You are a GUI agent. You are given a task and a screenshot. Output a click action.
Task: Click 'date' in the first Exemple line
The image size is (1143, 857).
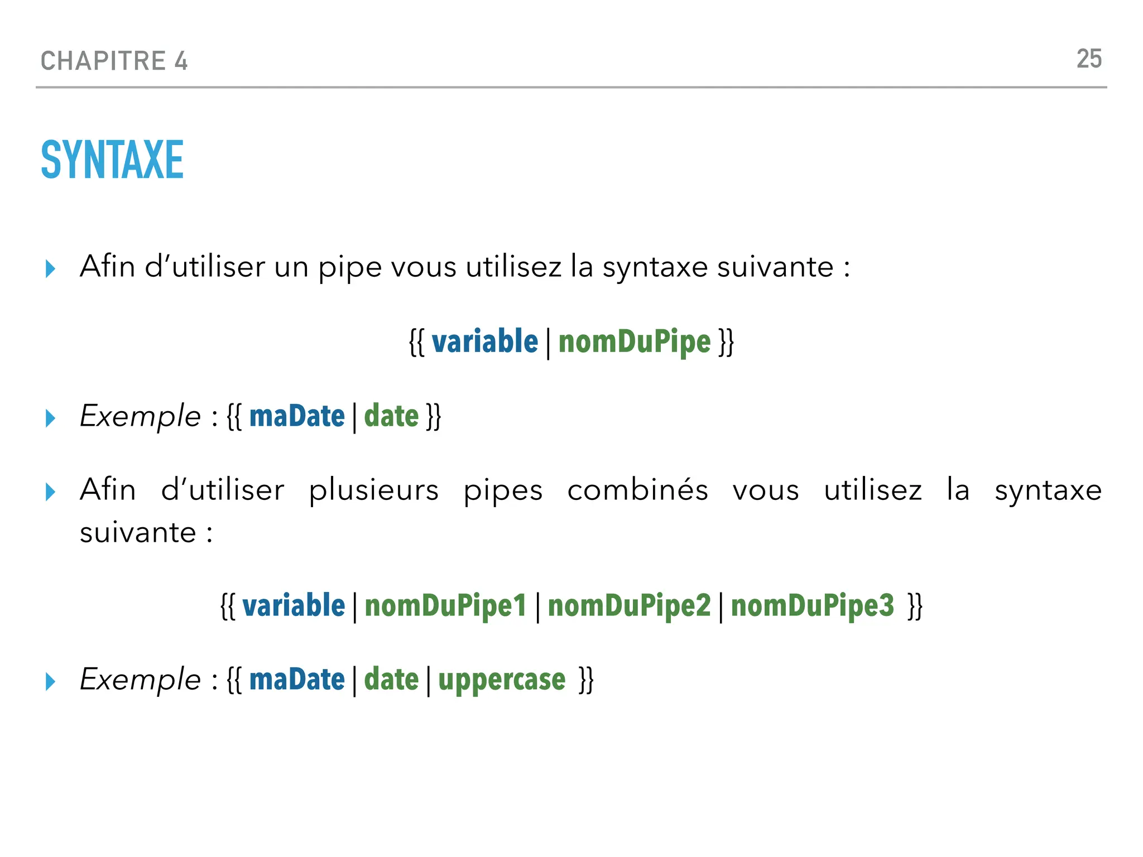click(391, 416)
